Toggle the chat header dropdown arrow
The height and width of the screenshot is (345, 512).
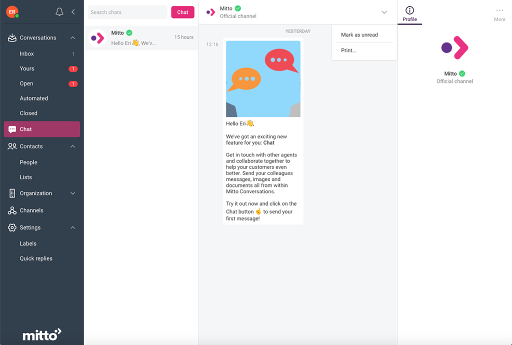(x=384, y=12)
